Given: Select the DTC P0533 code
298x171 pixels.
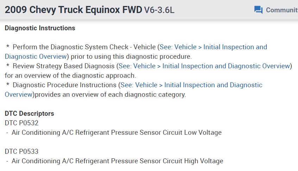Looking at the screenshot, I should (22, 152).
